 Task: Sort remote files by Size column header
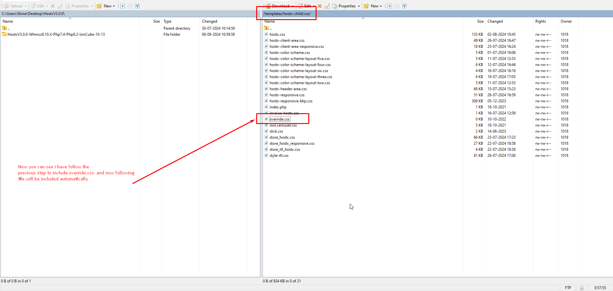tap(480, 21)
